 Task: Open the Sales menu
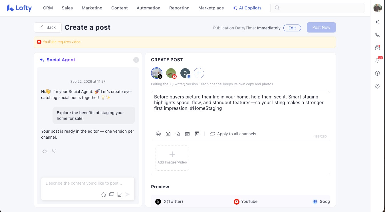(x=67, y=8)
